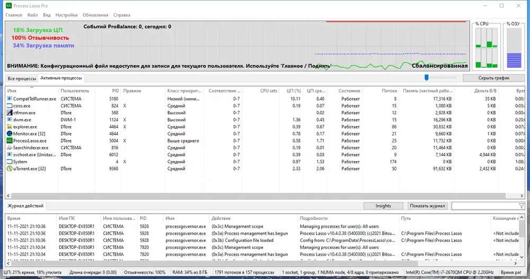Image resolution: width=530 pixels, height=279 pixels.
Task: Click the % ОЗУ memory meter
Action: pos(514,48)
